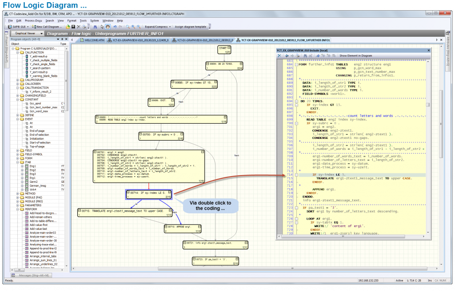The height and width of the screenshot is (291, 455).
Task: Open the Process-Docu menu
Action: point(33,20)
